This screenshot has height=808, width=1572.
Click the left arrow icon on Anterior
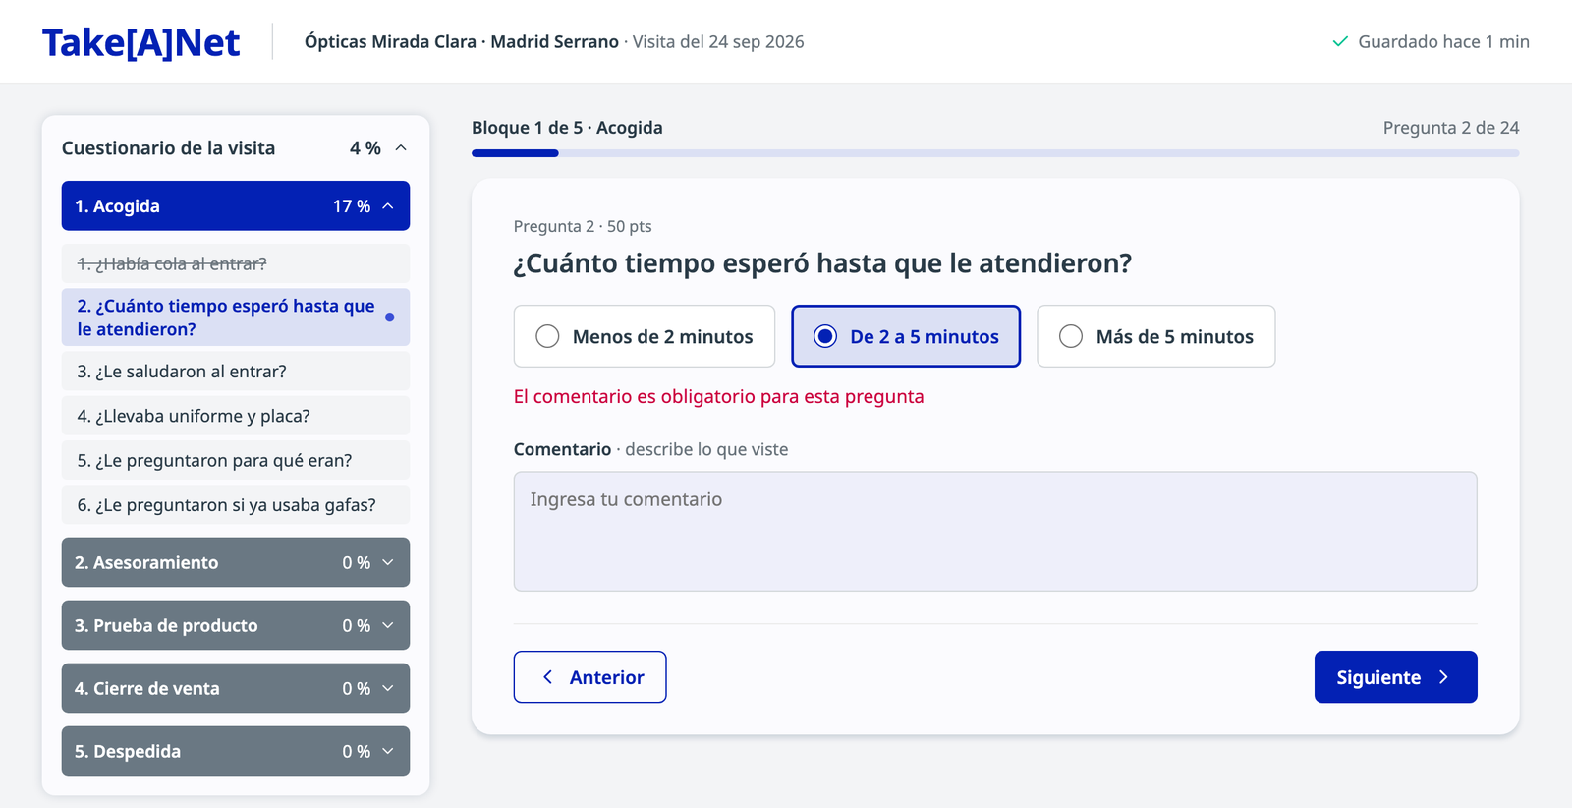[x=548, y=677]
